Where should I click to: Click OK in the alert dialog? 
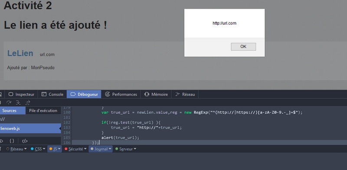click(x=243, y=47)
